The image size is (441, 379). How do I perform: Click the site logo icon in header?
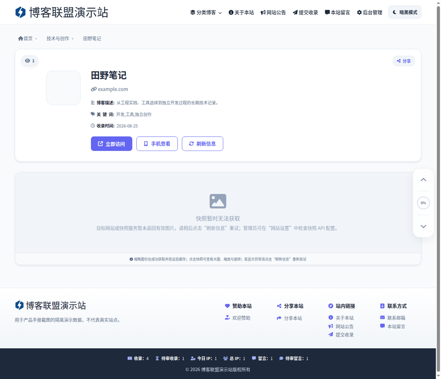point(20,12)
